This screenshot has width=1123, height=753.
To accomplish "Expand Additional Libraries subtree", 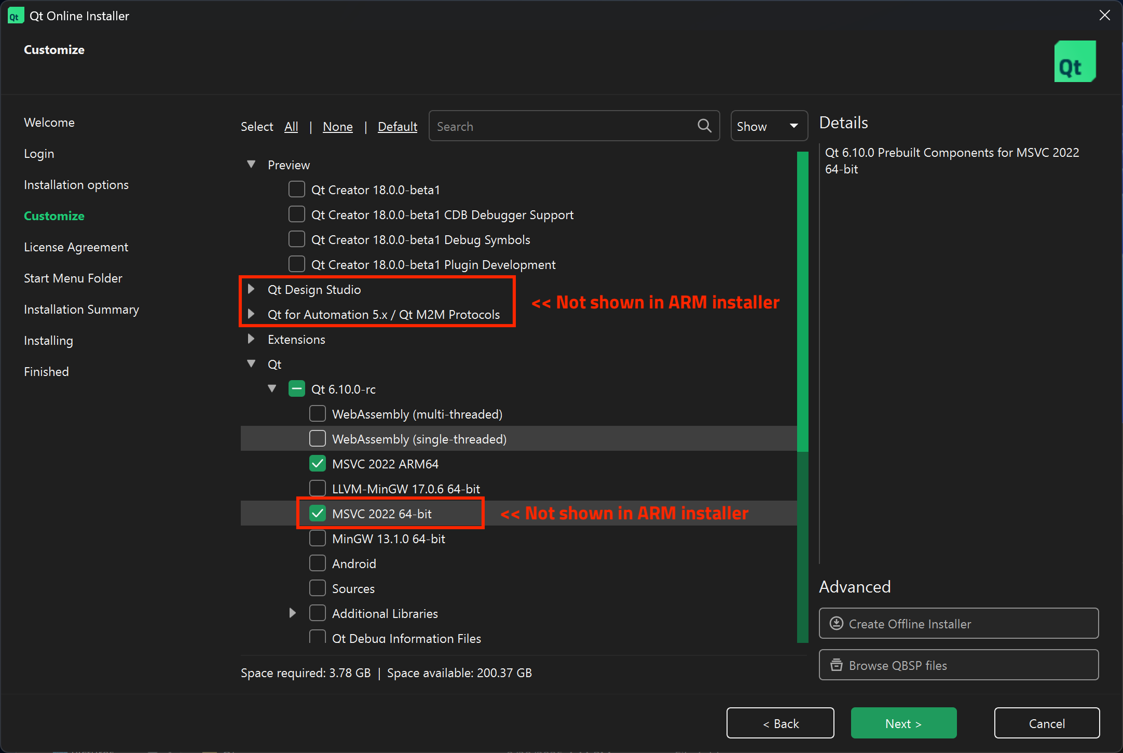I will coord(293,613).
